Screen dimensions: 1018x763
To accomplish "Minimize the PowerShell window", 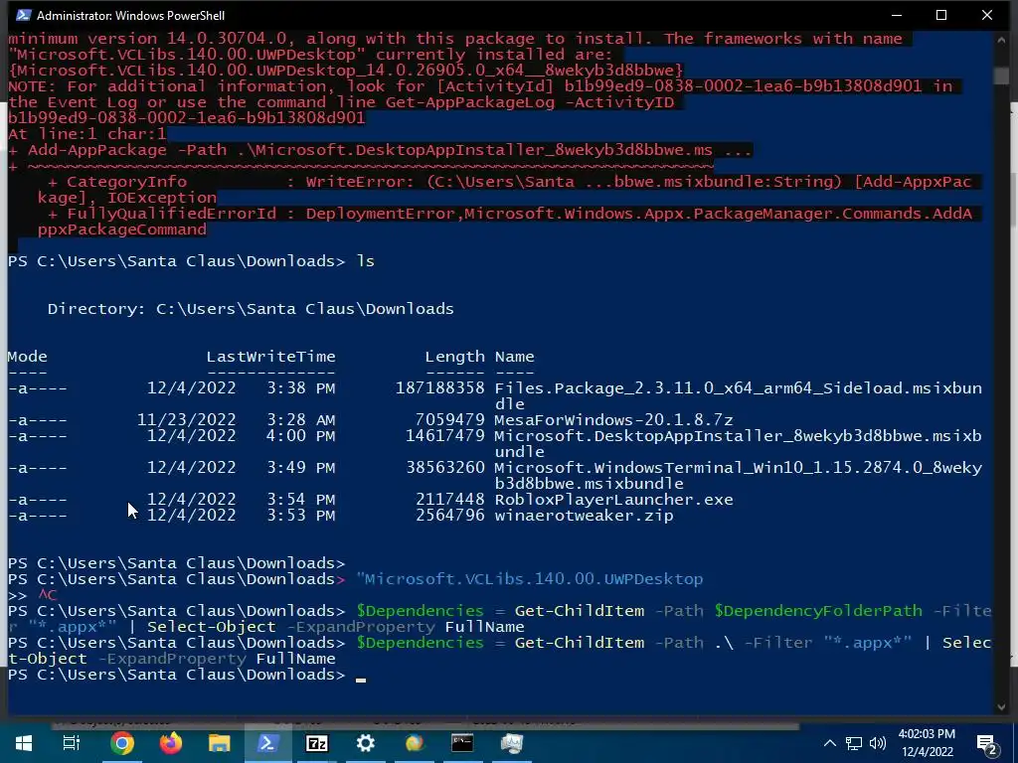I will point(897,15).
